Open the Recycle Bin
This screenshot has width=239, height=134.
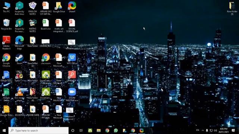tap(6, 24)
